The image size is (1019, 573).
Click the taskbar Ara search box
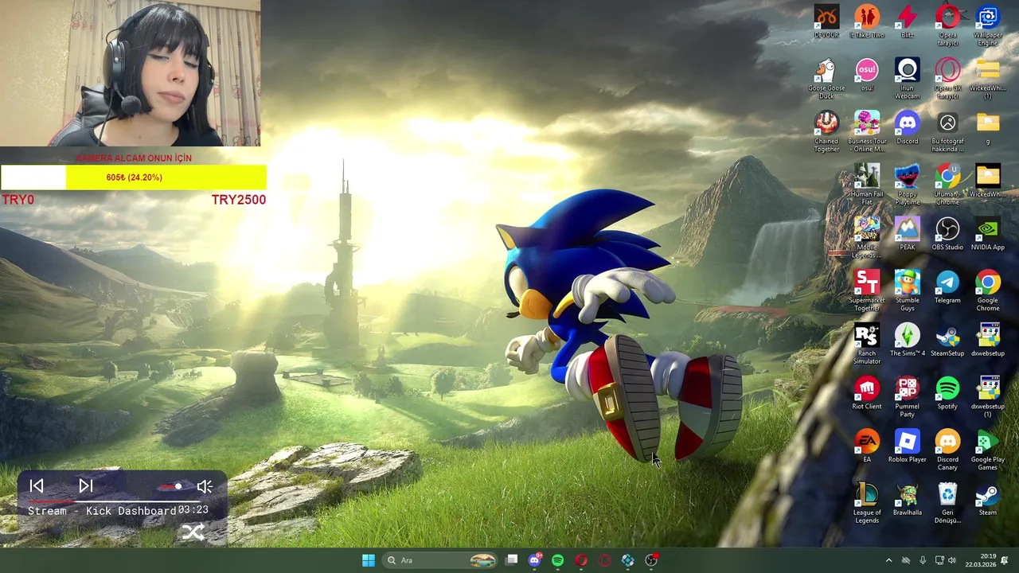pyautogui.click(x=440, y=560)
